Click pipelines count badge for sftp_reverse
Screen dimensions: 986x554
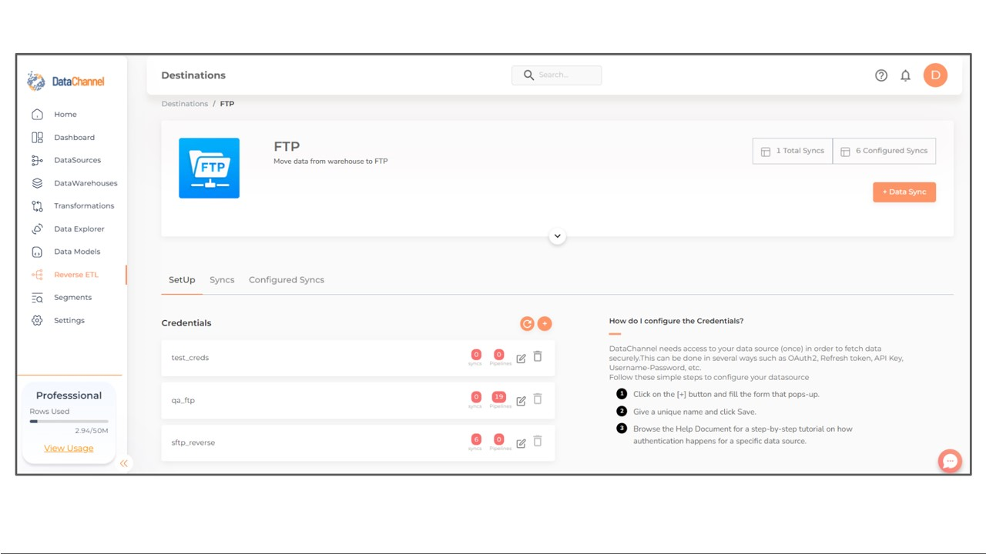click(x=499, y=439)
